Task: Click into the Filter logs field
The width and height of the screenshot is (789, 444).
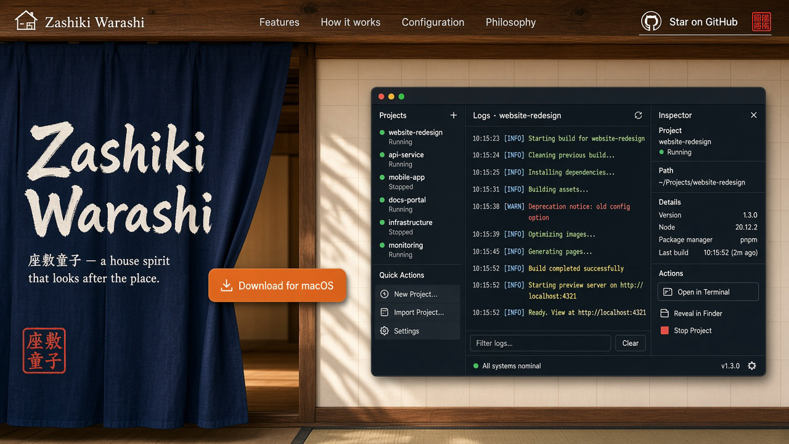Action: pos(541,343)
